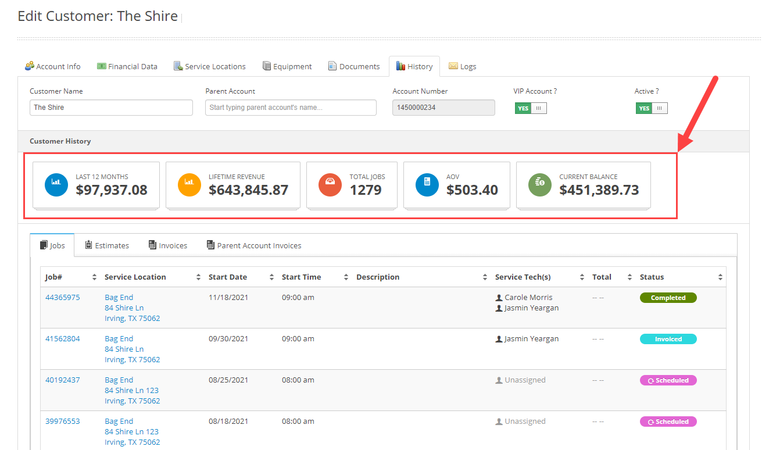This screenshot has height=450, width=762.
Task: Click the AOV blue document icon
Action: [427, 185]
